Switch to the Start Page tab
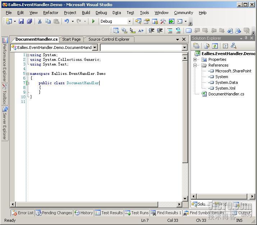The height and width of the screenshot is (225, 257). (x=72, y=39)
